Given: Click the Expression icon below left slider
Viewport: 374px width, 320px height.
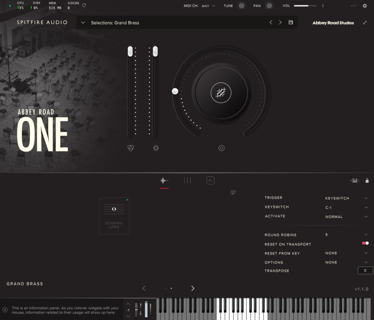Looking at the screenshot, I should coord(131,148).
